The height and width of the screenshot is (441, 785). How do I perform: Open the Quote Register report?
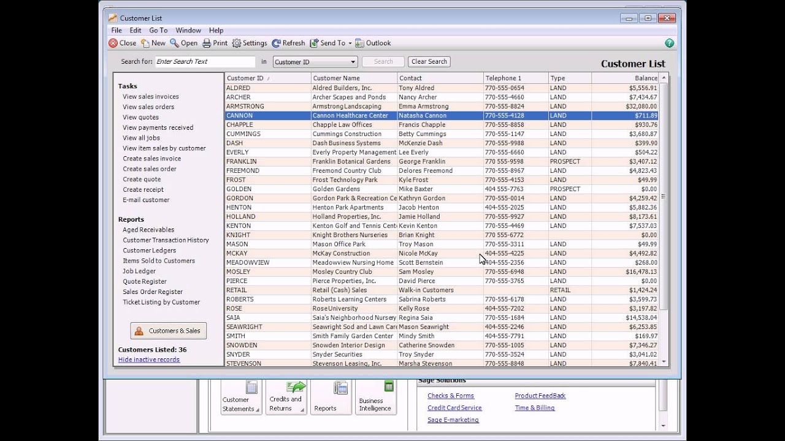point(145,281)
